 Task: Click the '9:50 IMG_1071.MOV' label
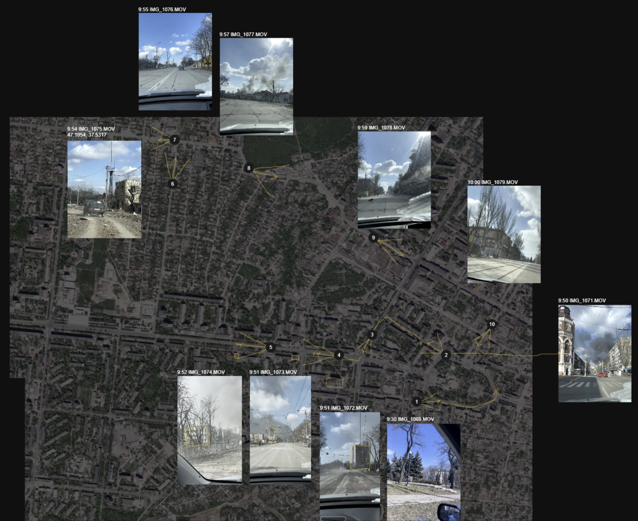(x=582, y=301)
